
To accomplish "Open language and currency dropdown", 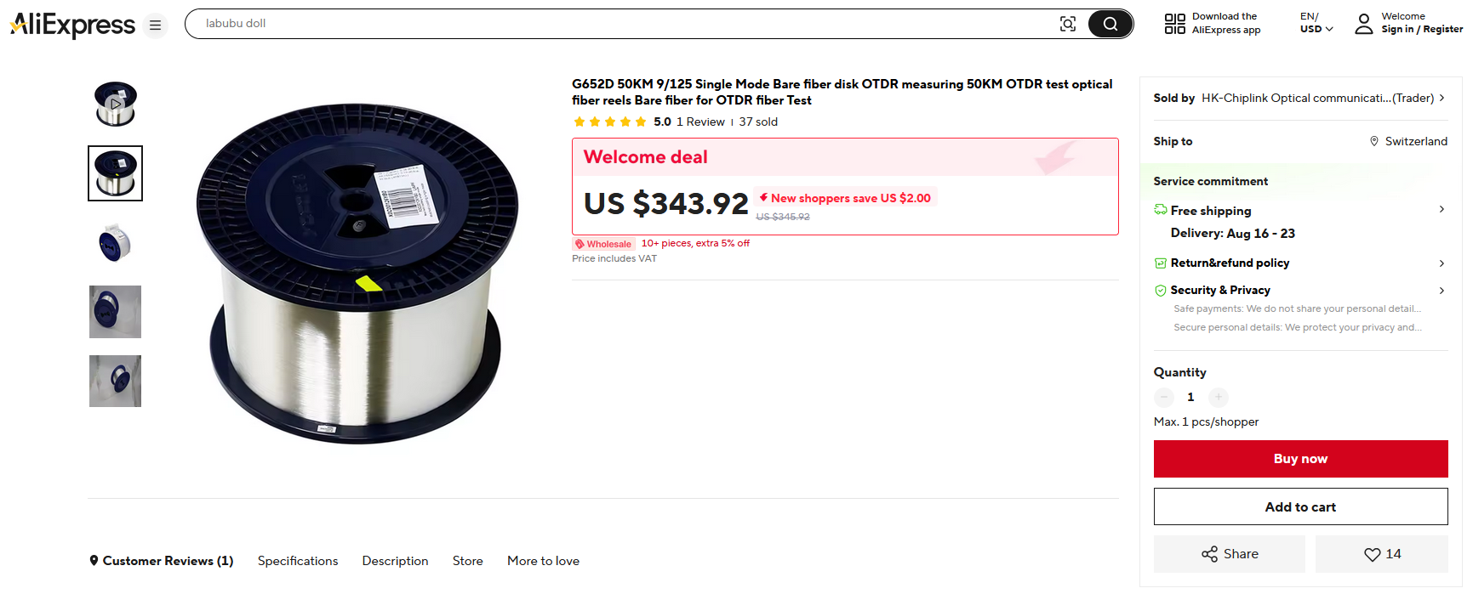I will point(1316,23).
